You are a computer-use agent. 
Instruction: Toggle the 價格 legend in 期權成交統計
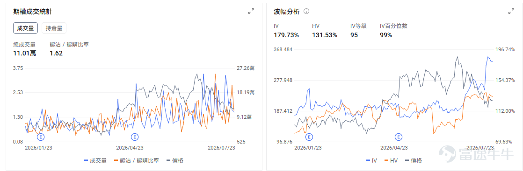(174, 161)
